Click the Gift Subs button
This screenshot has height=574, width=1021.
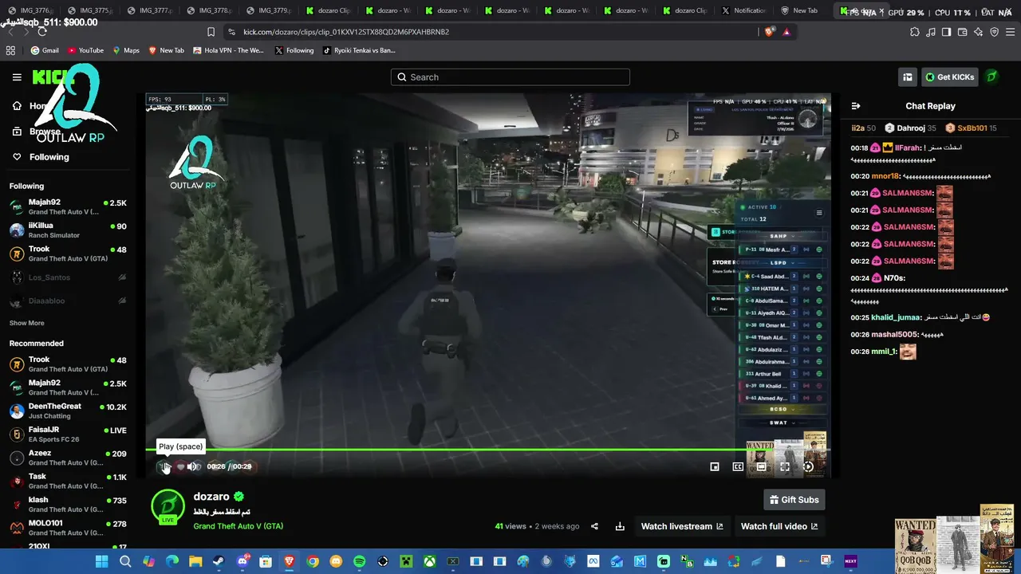coord(794,500)
